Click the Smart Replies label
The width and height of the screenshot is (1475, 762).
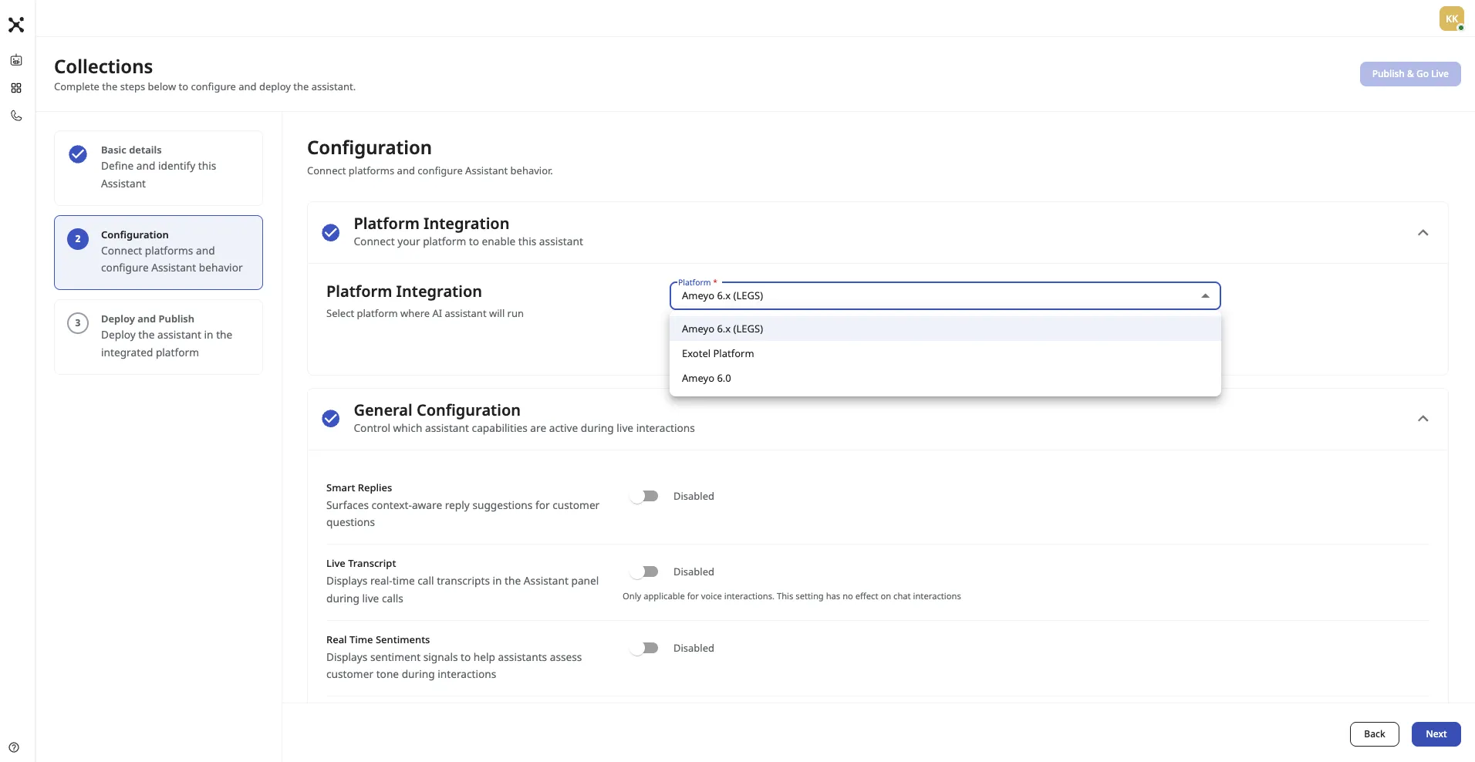point(359,487)
